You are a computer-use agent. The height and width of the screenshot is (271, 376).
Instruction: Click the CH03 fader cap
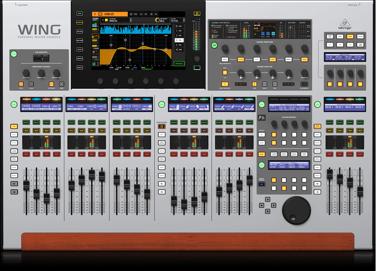tap(47, 198)
